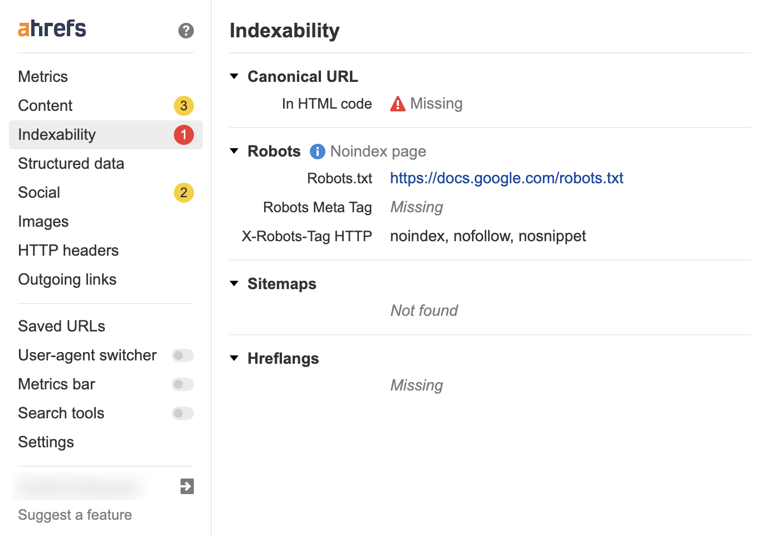Open the Settings section in the sidebar
The image size is (769, 537).
(46, 442)
